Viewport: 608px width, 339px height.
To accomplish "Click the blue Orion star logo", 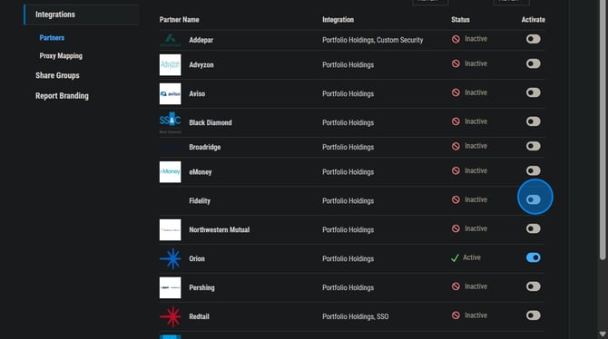I will (x=171, y=258).
